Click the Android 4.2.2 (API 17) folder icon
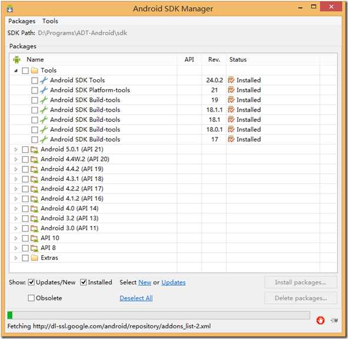This screenshot has height=339, width=348. (35, 189)
